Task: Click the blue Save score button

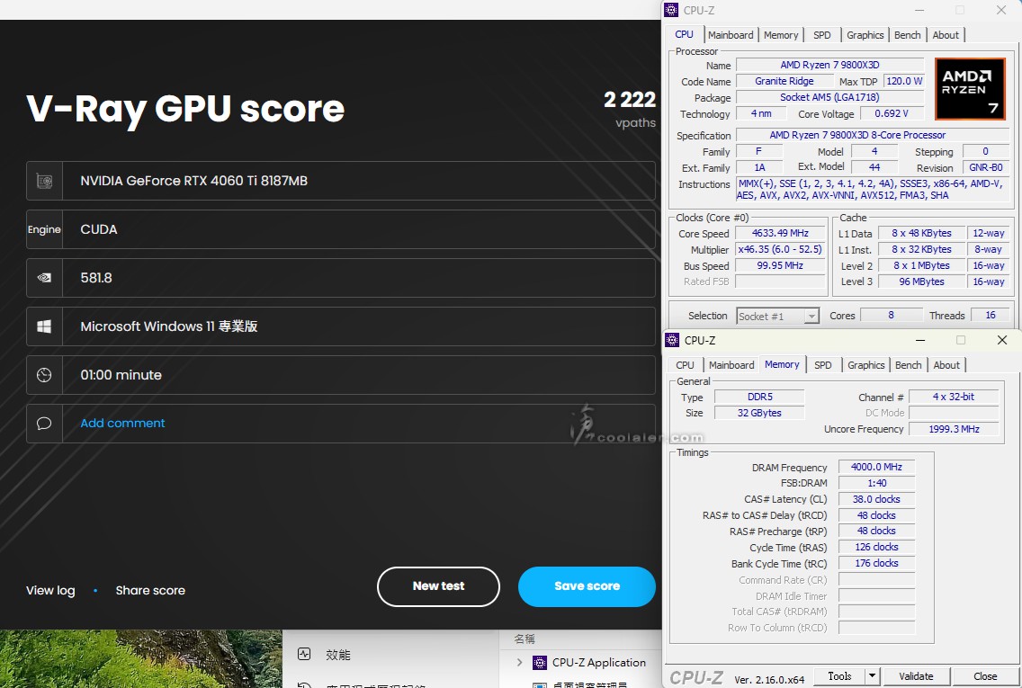Action: pos(587,586)
